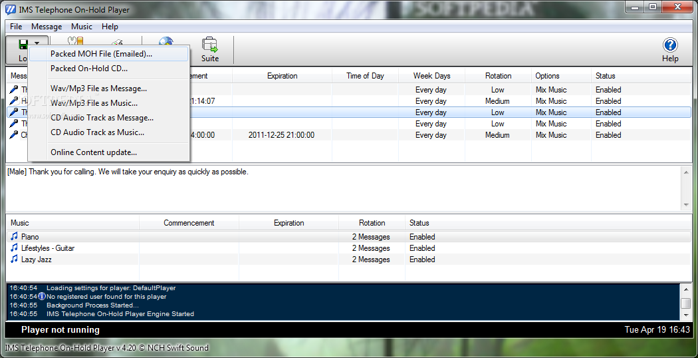Click the green floppy disk Load icon

click(x=23, y=44)
